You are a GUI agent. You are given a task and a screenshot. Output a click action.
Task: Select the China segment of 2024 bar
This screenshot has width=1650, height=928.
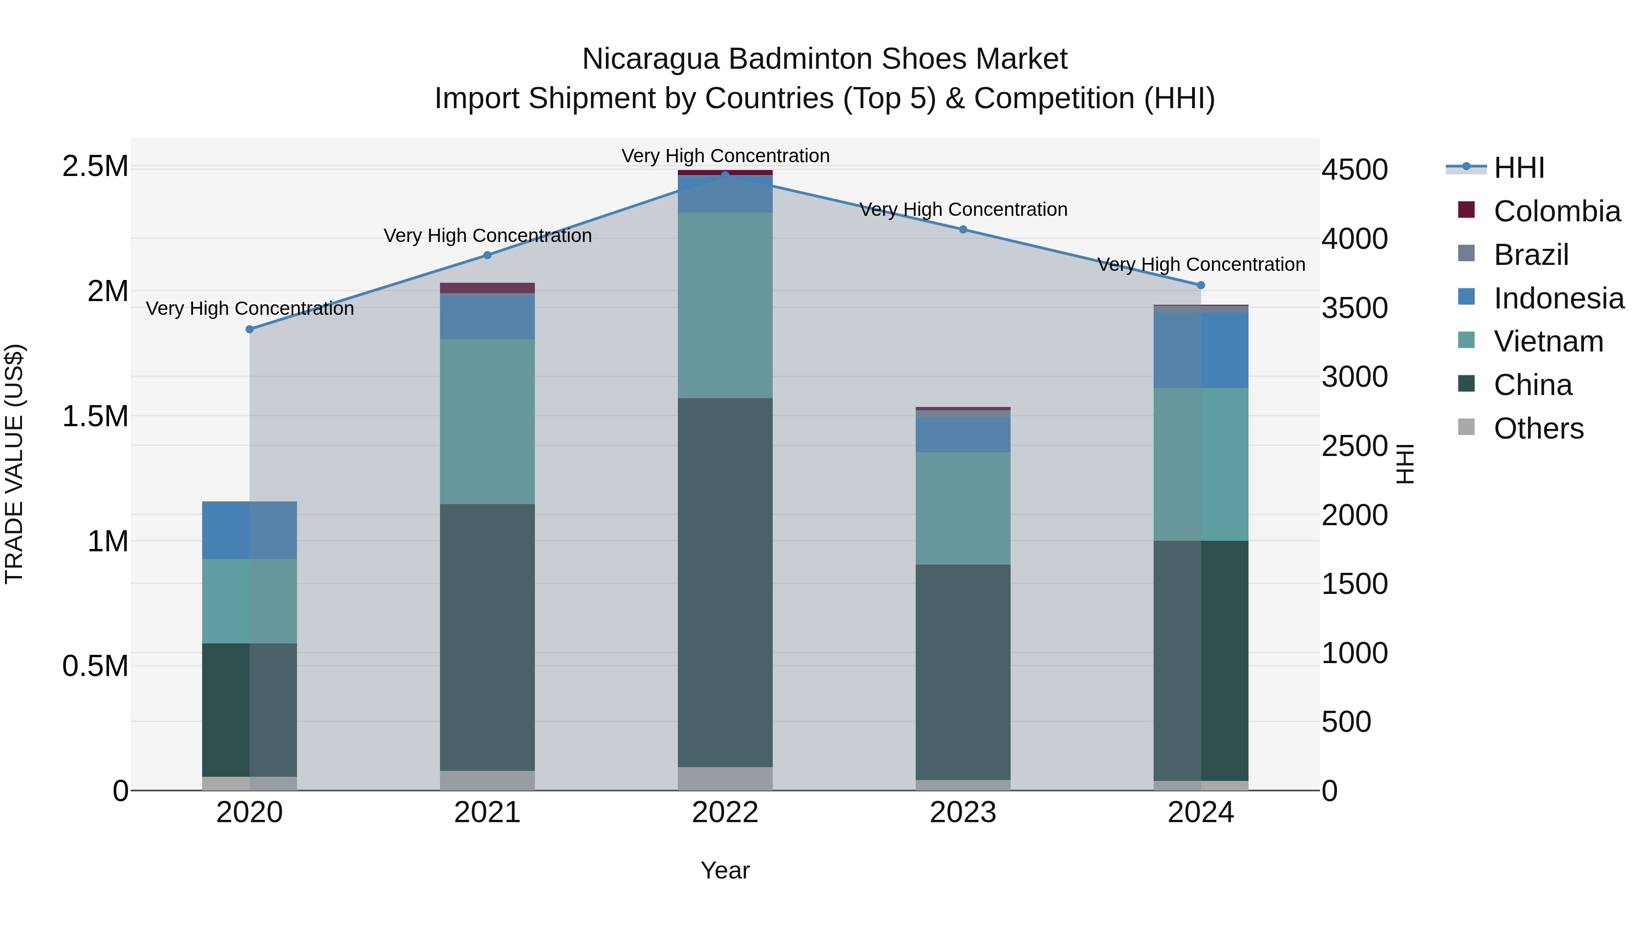[1201, 660]
